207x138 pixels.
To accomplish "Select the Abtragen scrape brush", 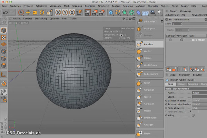I will pos(150,125).
